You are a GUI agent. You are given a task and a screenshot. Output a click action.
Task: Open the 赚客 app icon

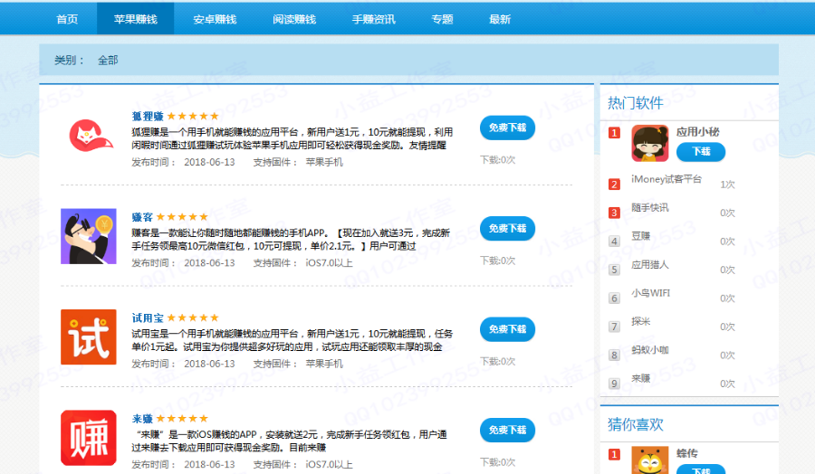pyautogui.click(x=89, y=236)
